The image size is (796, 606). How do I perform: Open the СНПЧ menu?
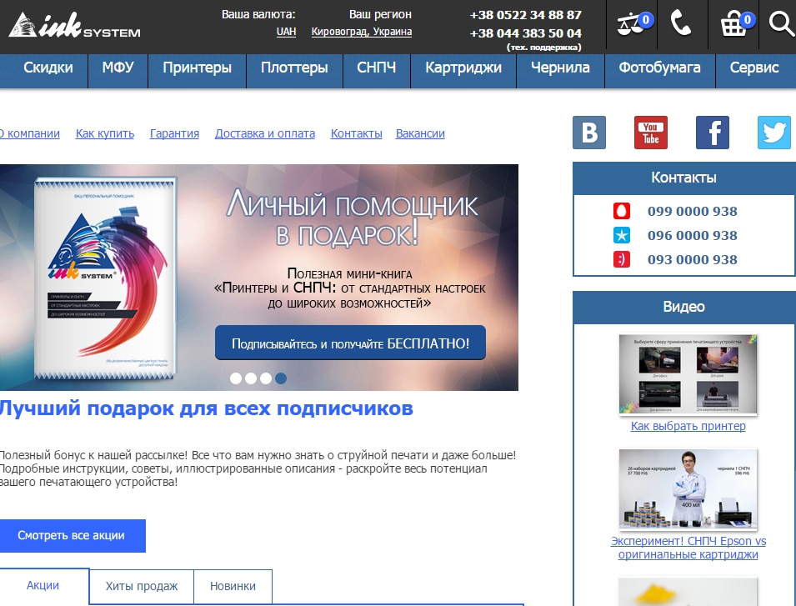click(x=376, y=68)
